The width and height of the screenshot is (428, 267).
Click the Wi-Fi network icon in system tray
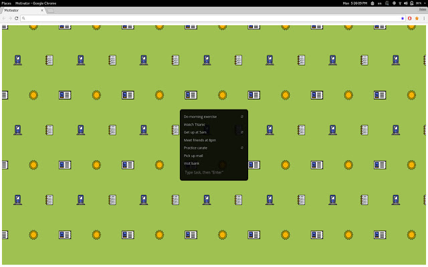400,3
